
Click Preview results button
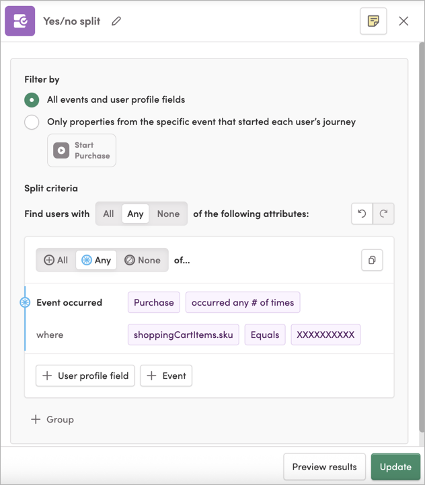pyautogui.click(x=324, y=467)
